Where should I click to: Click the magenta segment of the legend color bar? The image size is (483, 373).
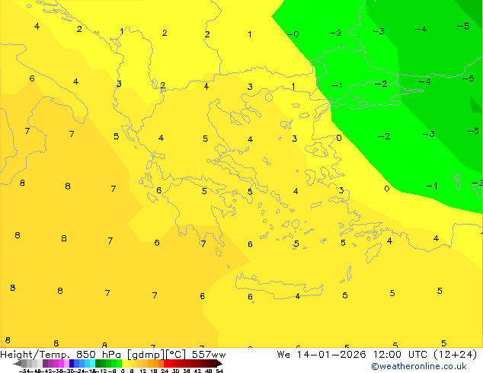[x=56, y=364]
